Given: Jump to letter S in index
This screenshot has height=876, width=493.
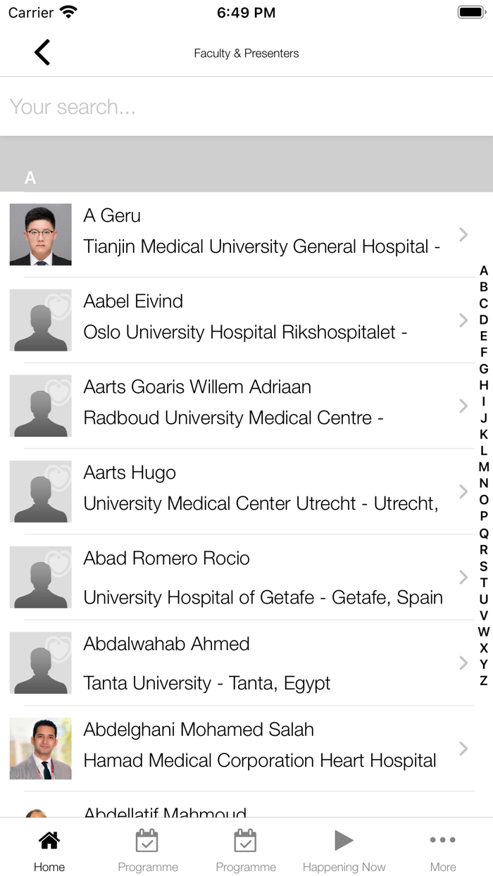Looking at the screenshot, I should tap(484, 566).
